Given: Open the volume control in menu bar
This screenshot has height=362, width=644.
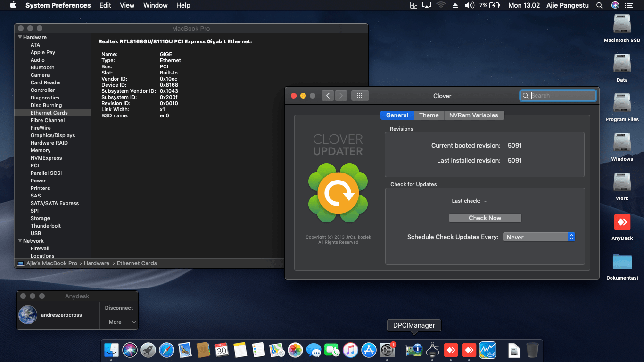Looking at the screenshot, I should click(x=469, y=5).
